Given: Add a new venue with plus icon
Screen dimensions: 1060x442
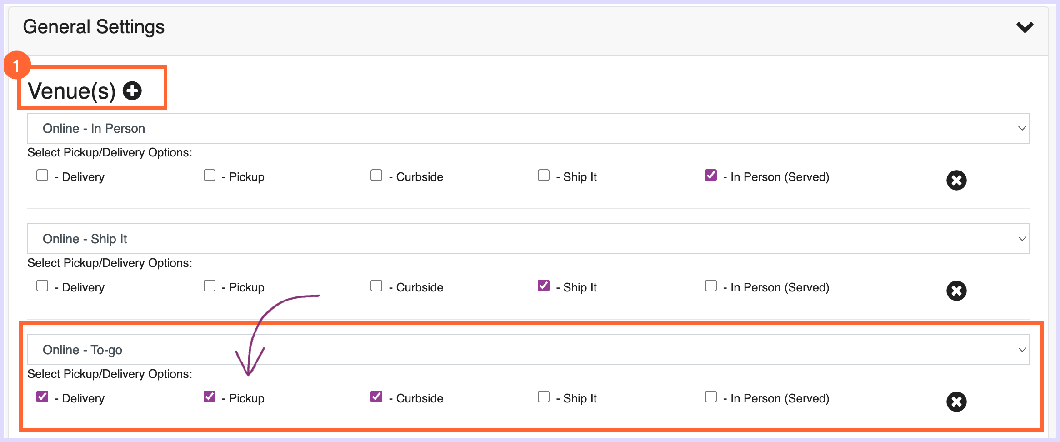Looking at the screenshot, I should click(132, 91).
